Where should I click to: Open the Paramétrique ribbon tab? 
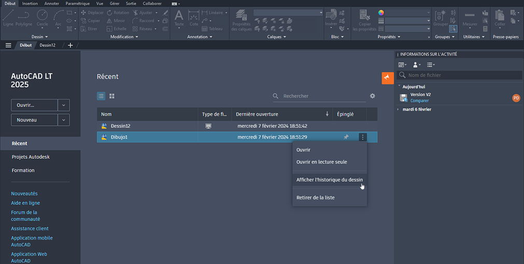point(78,3)
